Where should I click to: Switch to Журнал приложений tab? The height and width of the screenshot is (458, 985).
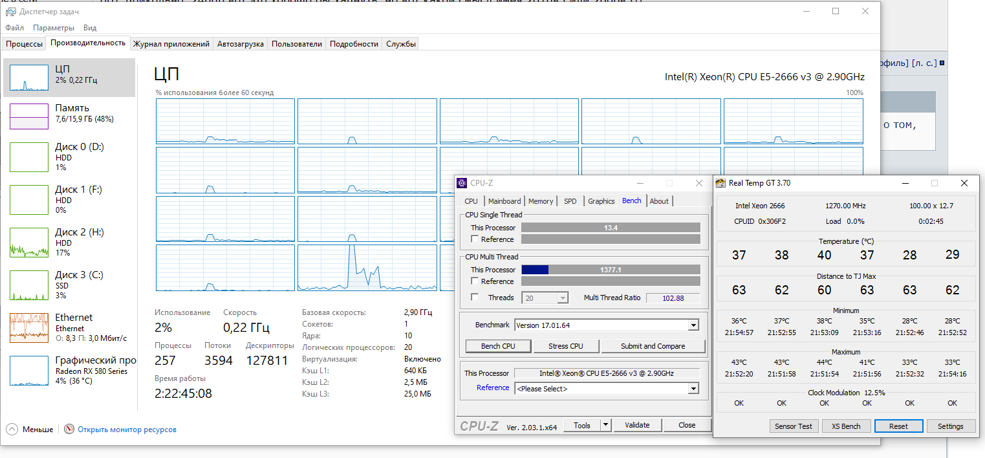171,44
